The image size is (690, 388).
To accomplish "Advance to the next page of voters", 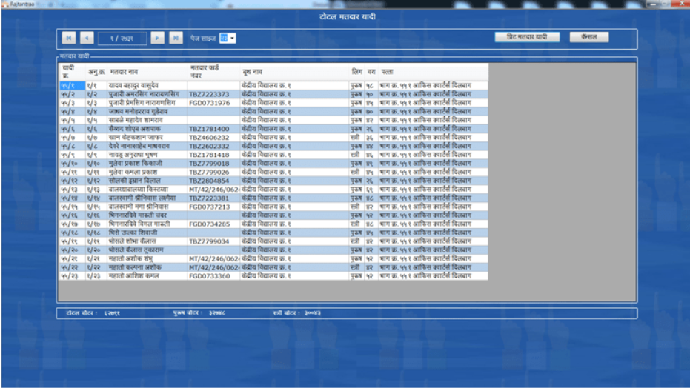I will point(157,38).
